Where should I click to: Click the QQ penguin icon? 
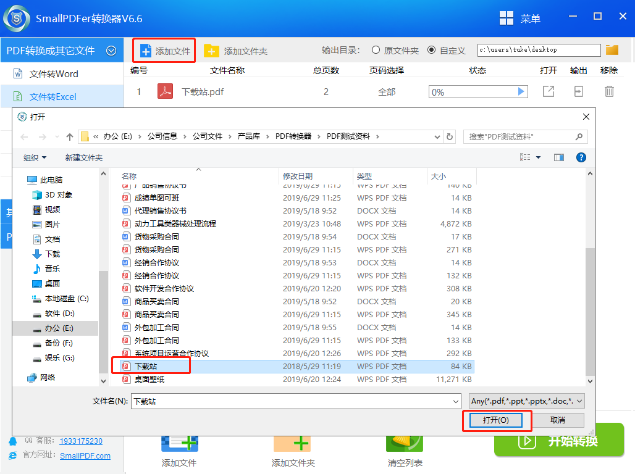click(13, 441)
